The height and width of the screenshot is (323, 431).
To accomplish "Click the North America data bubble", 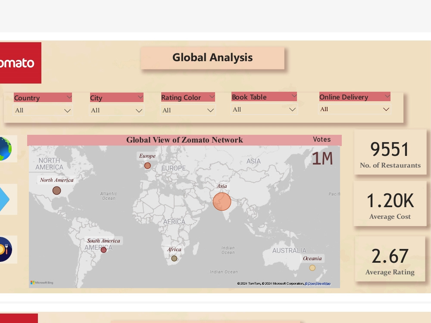I will 56,190.
